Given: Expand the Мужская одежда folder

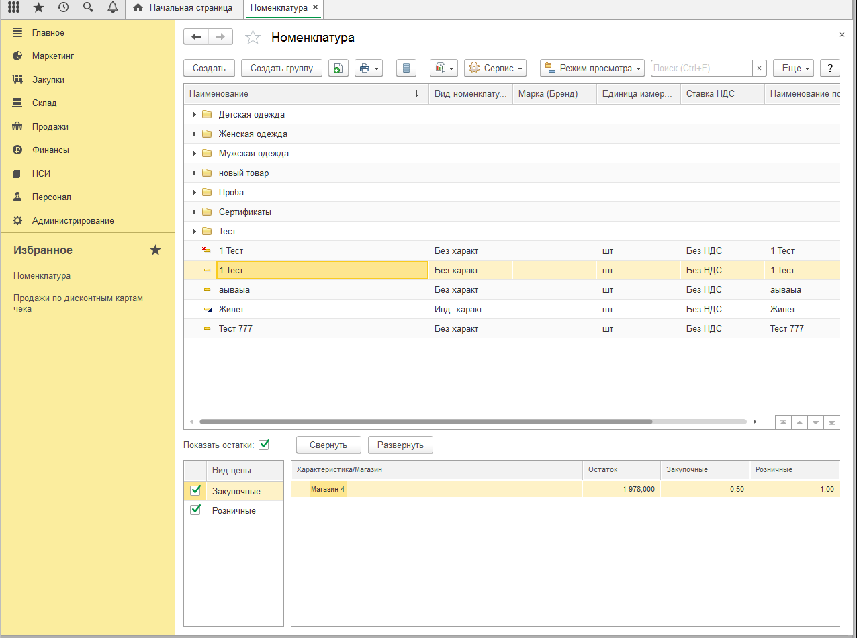Looking at the screenshot, I should pos(195,153).
